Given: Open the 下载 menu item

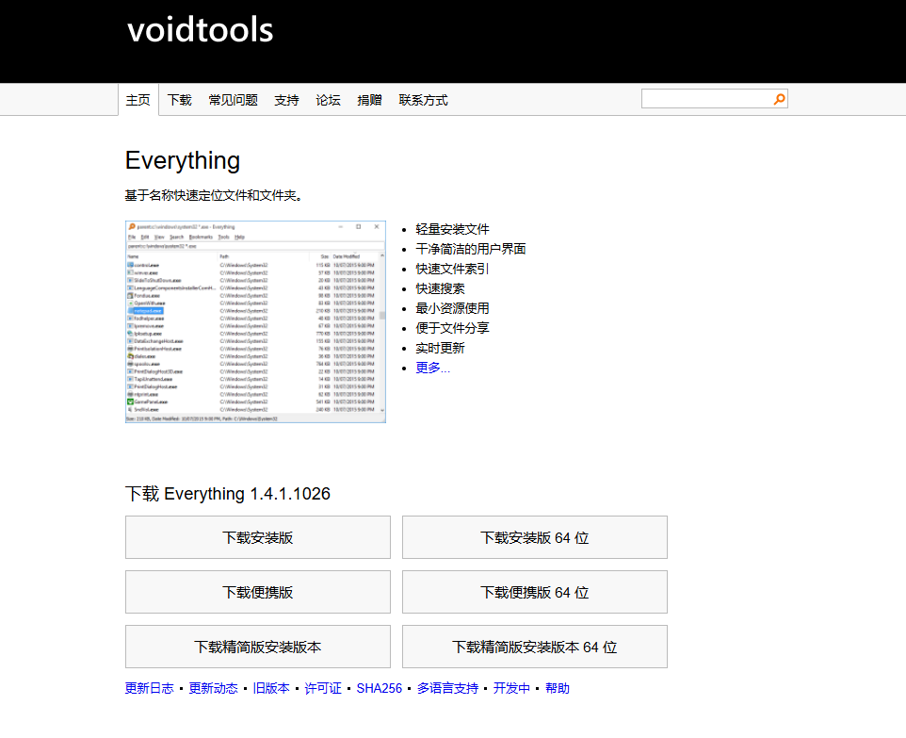Looking at the screenshot, I should pyautogui.click(x=179, y=99).
